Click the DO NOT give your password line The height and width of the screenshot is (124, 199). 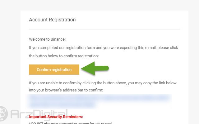point(71,123)
